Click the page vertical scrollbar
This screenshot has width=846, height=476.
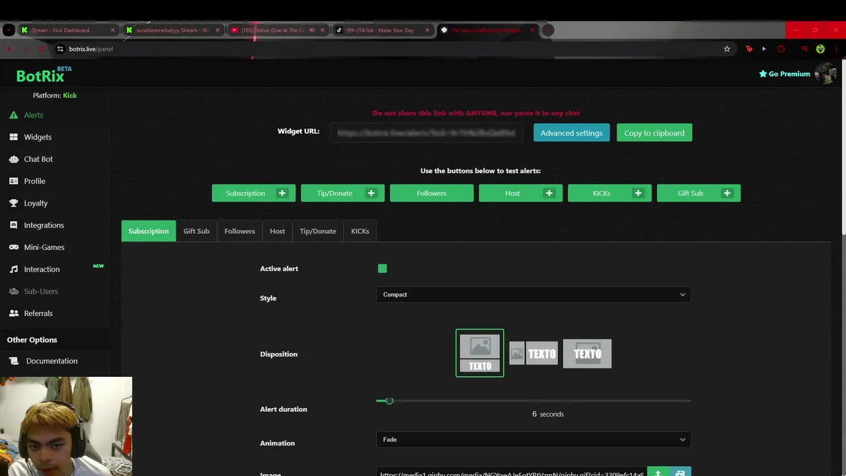[x=843, y=145]
